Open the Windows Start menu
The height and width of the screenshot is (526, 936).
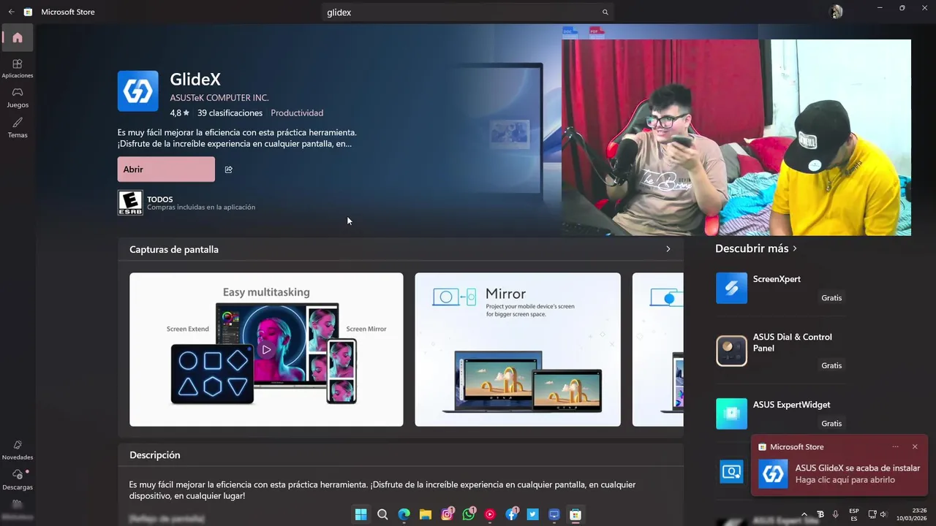click(361, 514)
